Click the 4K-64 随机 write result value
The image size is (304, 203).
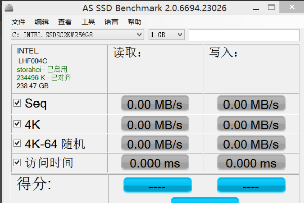click(x=251, y=144)
